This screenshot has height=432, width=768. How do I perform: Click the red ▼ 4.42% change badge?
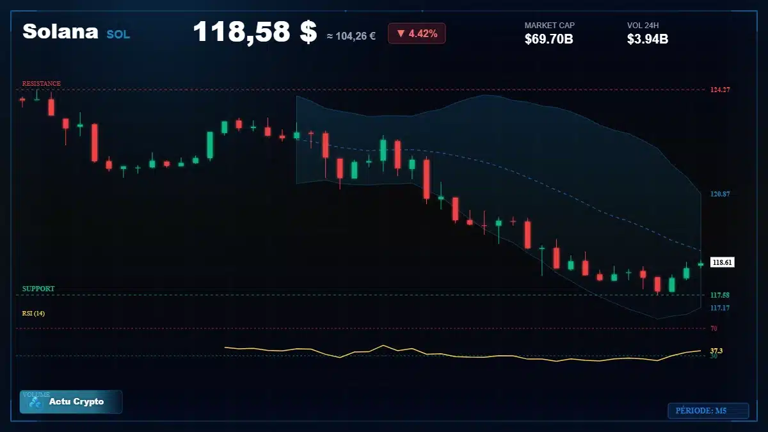tap(417, 33)
